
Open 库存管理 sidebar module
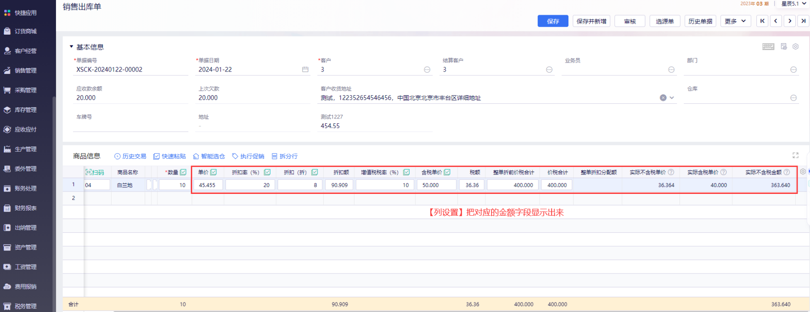coord(20,110)
